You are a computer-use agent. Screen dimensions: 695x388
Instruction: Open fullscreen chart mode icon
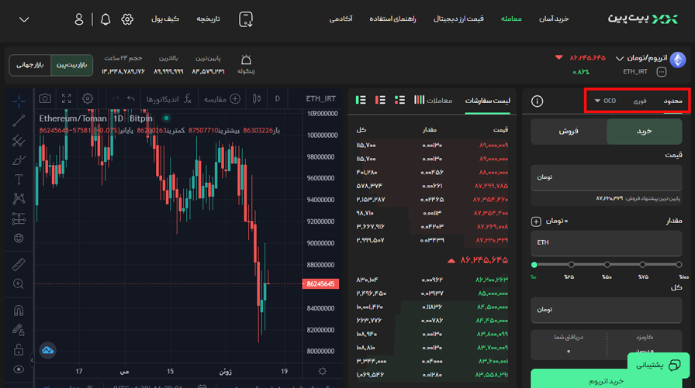point(67,98)
